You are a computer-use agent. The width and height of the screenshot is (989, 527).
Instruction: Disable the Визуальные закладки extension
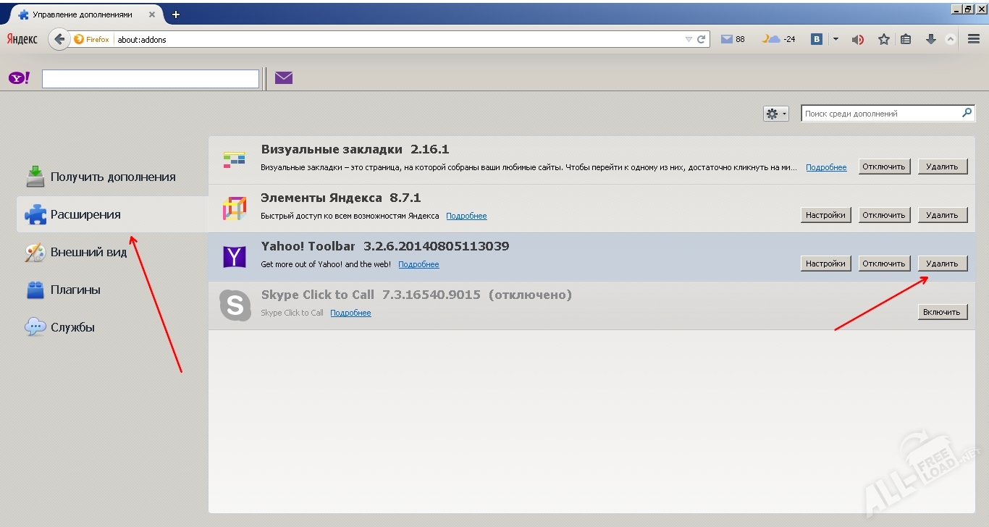[884, 166]
